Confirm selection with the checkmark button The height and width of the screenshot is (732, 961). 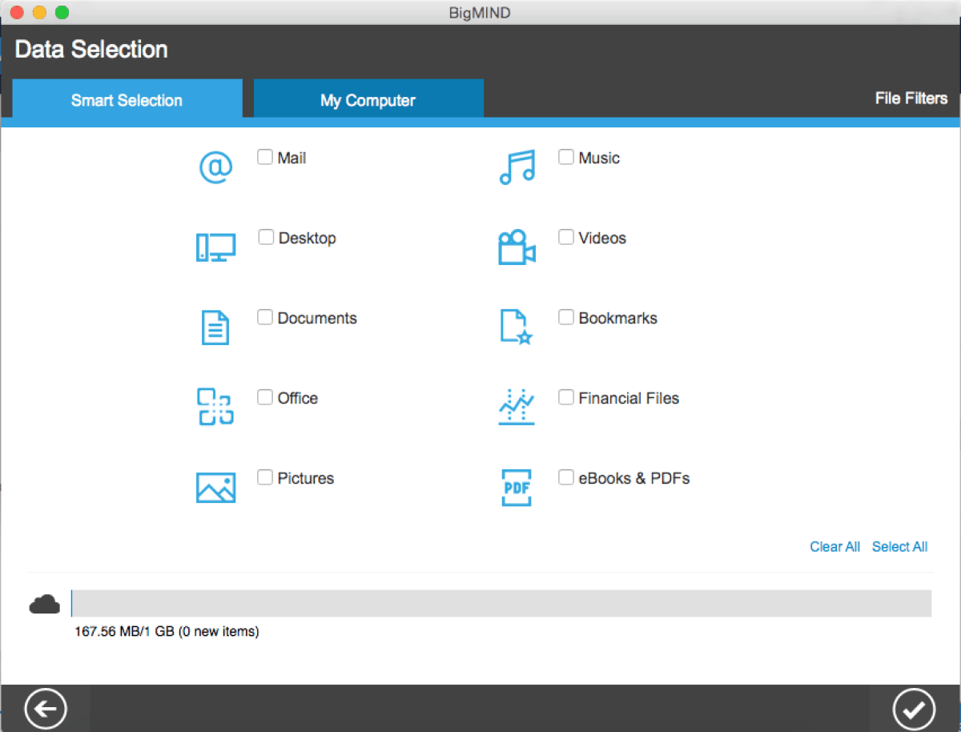[x=914, y=709]
